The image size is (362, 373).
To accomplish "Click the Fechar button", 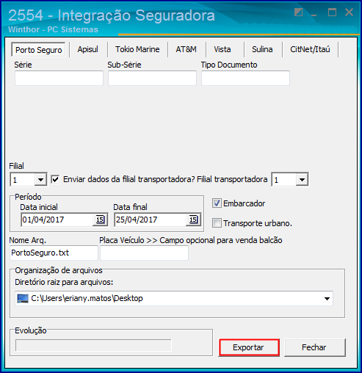I will click(x=314, y=347).
